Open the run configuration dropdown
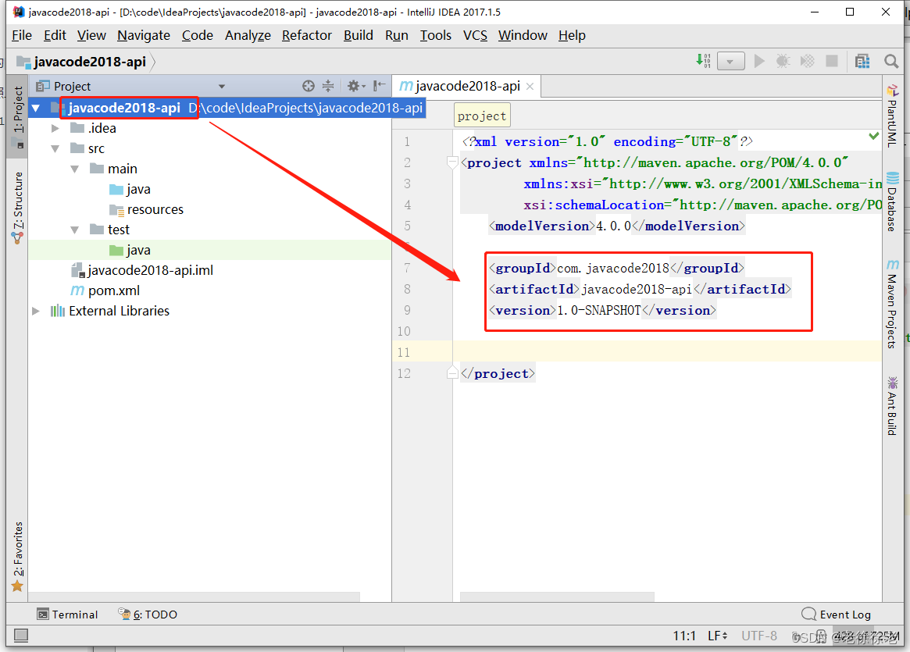Image resolution: width=910 pixels, height=652 pixels. tap(730, 61)
